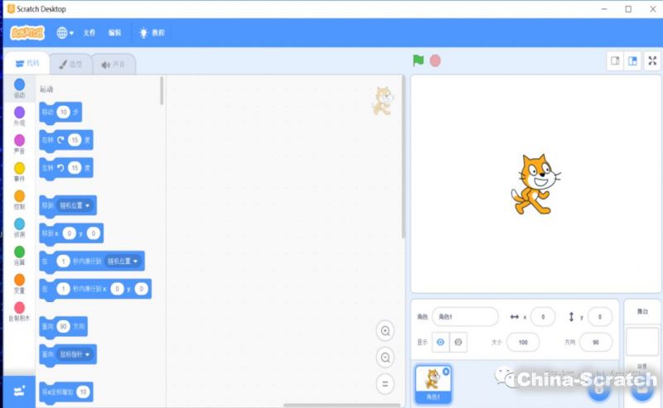
Task: Click the 10 value in change x block
Action: 84,392
